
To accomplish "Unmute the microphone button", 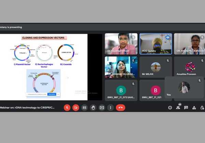I will coord(67,108).
